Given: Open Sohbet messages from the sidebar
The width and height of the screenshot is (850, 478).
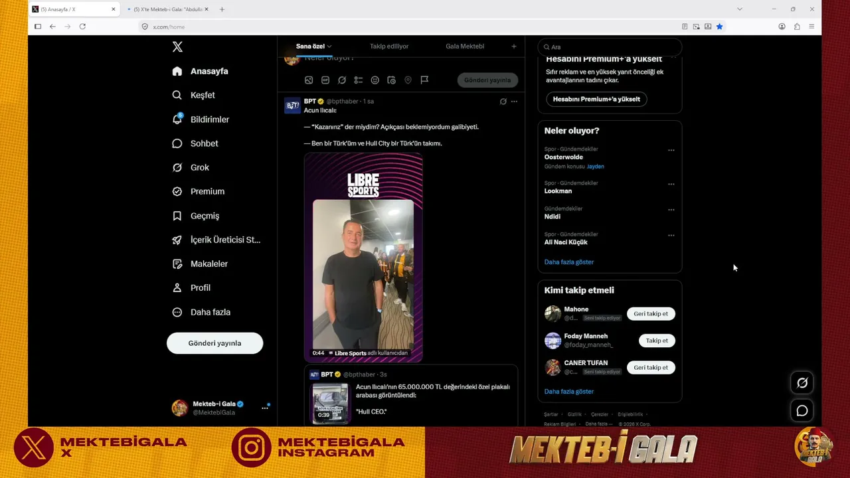Looking at the screenshot, I should 195,143.
